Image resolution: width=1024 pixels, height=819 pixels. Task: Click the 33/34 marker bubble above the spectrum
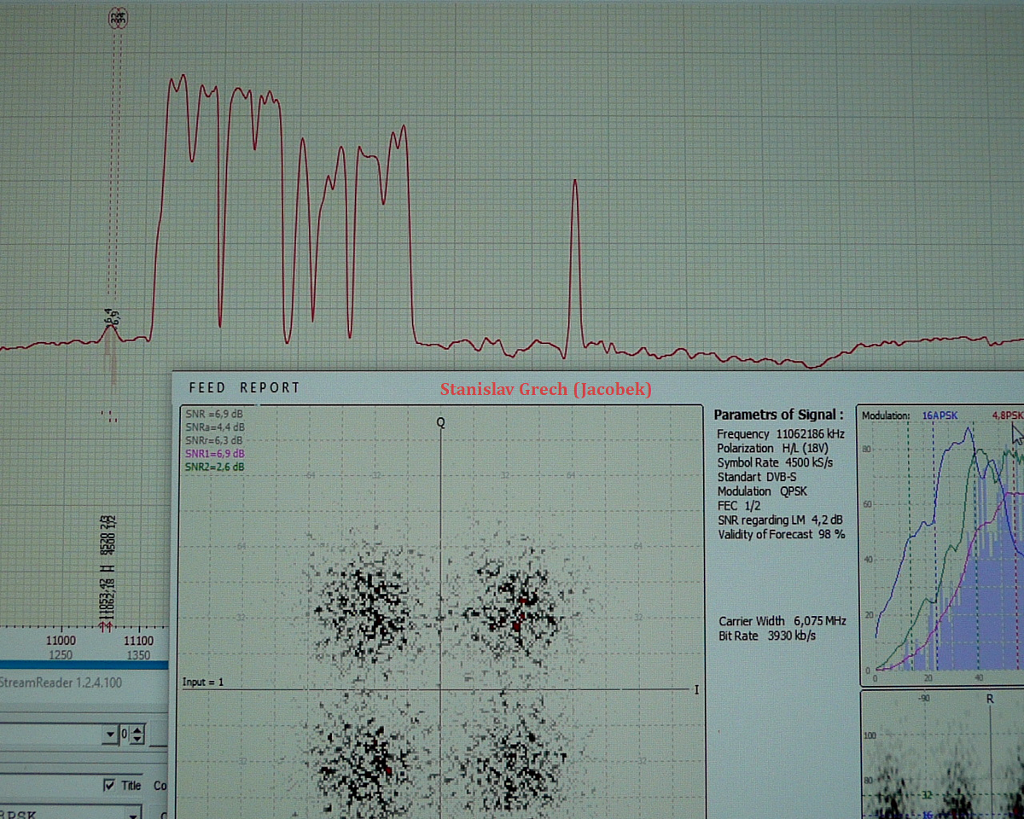click(x=117, y=19)
